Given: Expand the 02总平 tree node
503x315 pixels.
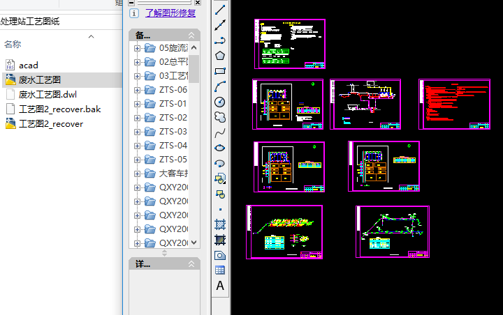Looking at the screenshot, I should tap(137, 62).
